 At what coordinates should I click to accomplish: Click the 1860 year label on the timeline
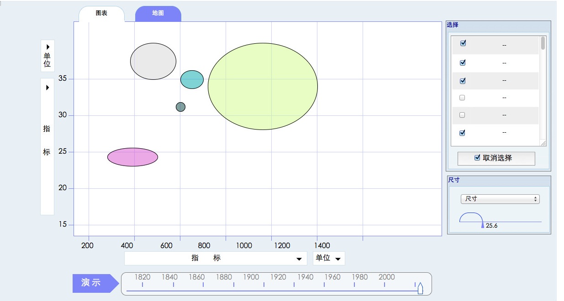tap(197, 277)
